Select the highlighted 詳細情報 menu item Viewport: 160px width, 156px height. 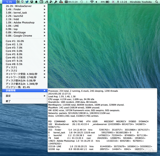click(25, 91)
